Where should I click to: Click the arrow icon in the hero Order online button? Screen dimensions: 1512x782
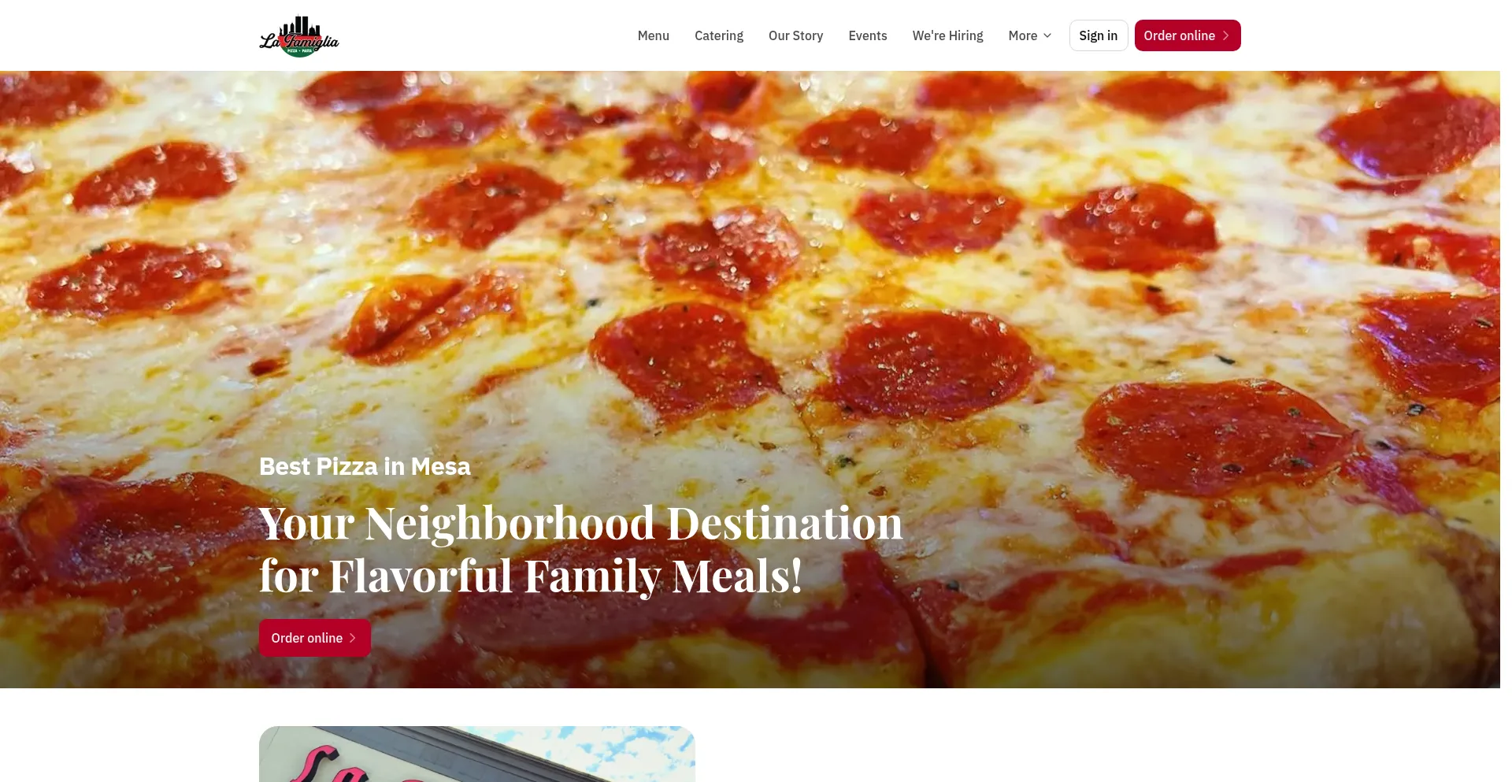click(x=352, y=638)
